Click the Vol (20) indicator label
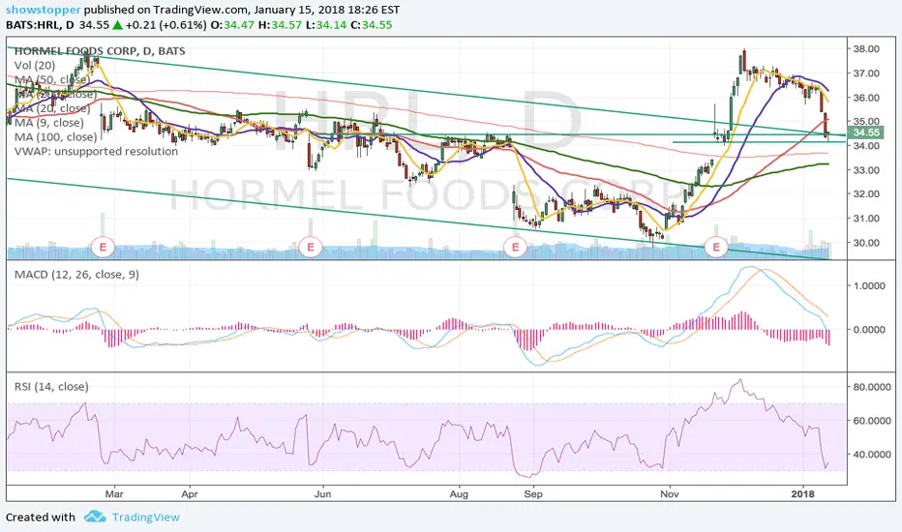 [35, 66]
